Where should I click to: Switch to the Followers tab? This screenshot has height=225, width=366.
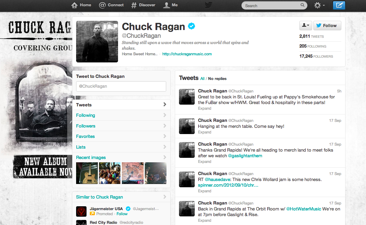[x=86, y=126]
